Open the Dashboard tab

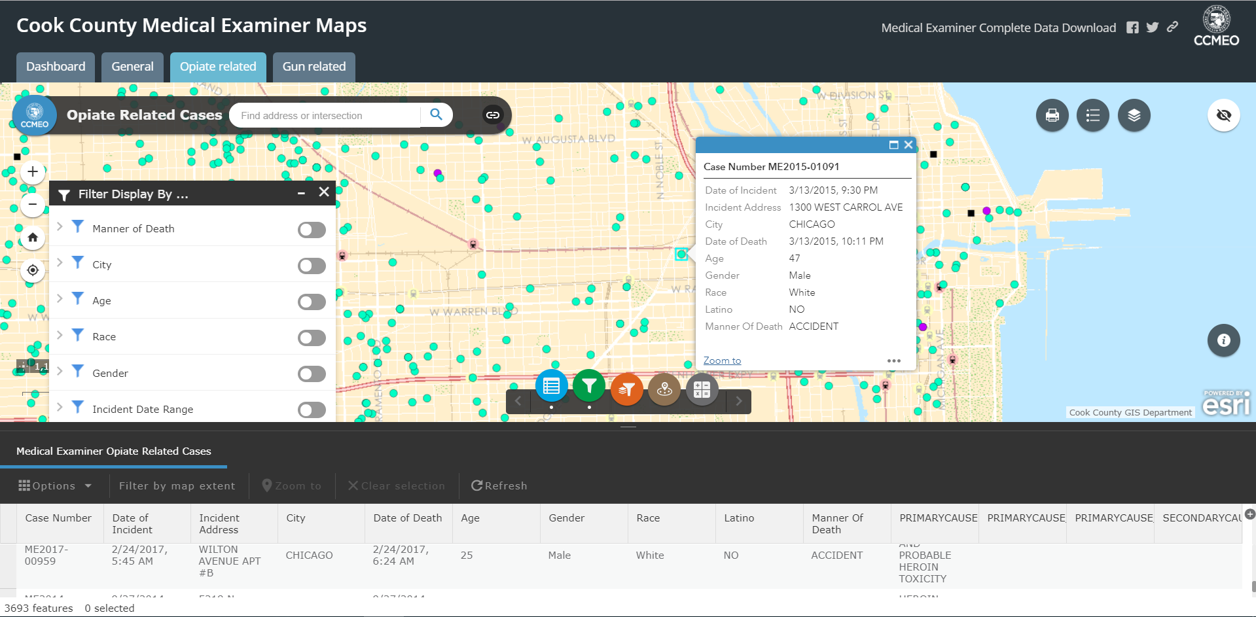tap(56, 67)
